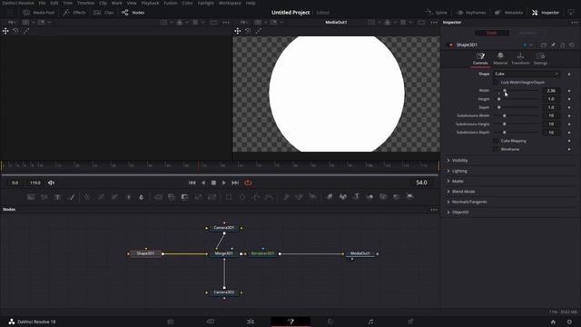This screenshot has height=327, width=581.
Task: Select the Renderer3D1 node
Action: (x=262, y=253)
